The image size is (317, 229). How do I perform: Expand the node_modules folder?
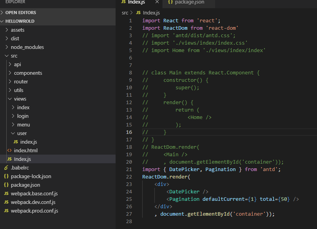(7, 47)
